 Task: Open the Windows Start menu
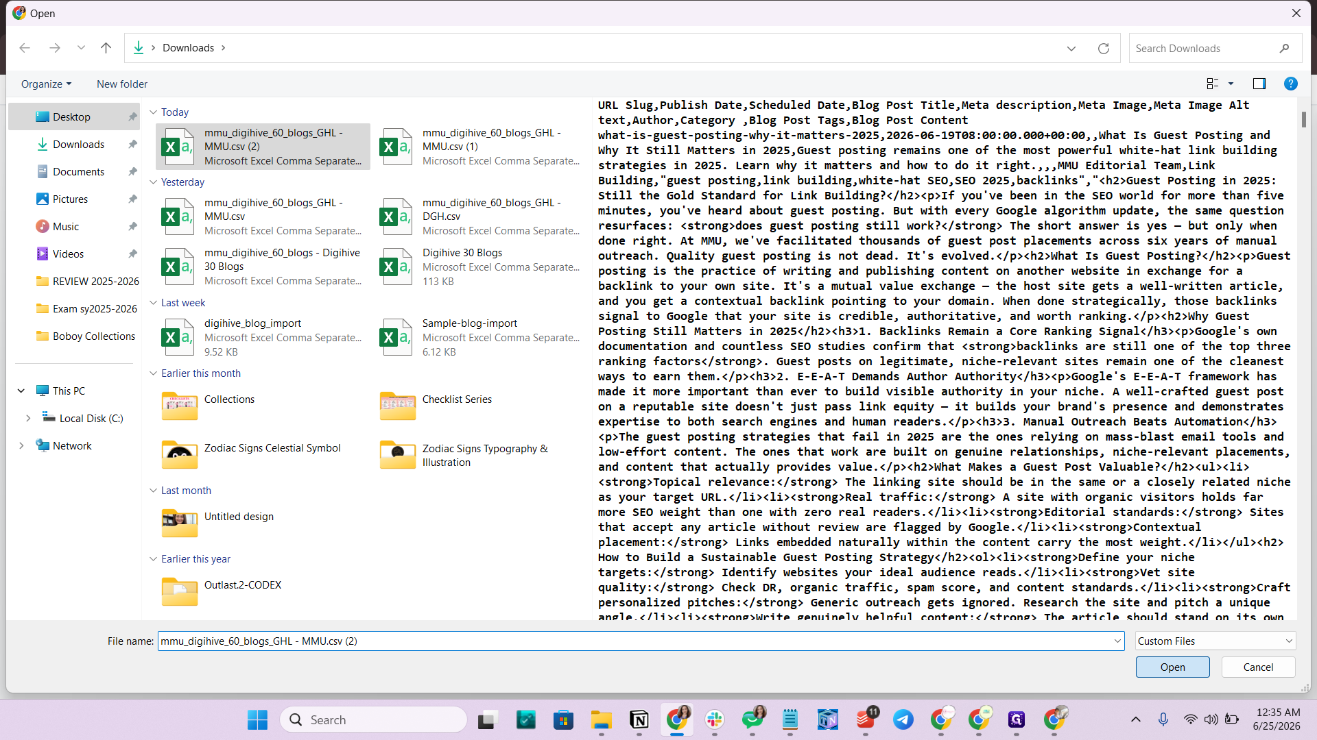(x=258, y=719)
